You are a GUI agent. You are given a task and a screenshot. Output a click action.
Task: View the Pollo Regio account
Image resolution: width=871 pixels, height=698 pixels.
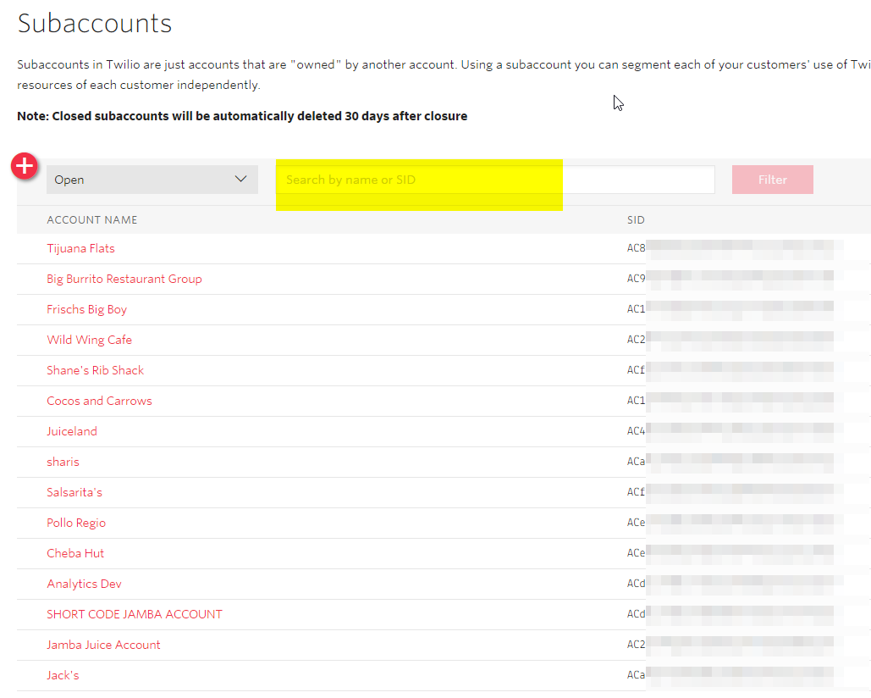point(75,522)
